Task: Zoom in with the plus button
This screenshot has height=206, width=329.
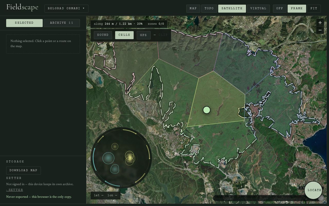Action: (x=320, y=23)
